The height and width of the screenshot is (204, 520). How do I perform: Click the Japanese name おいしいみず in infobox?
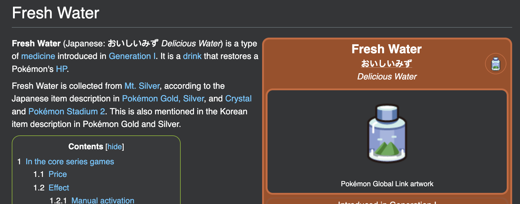[x=386, y=63]
